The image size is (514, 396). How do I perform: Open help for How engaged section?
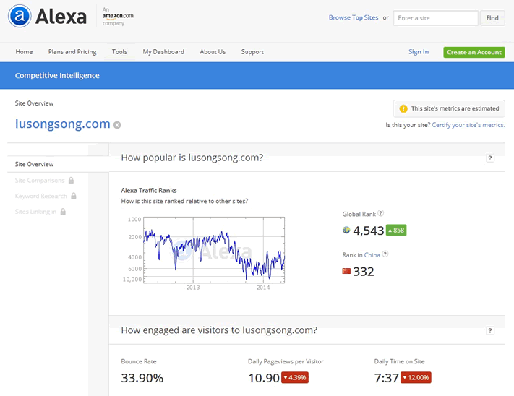coord(489,330)
